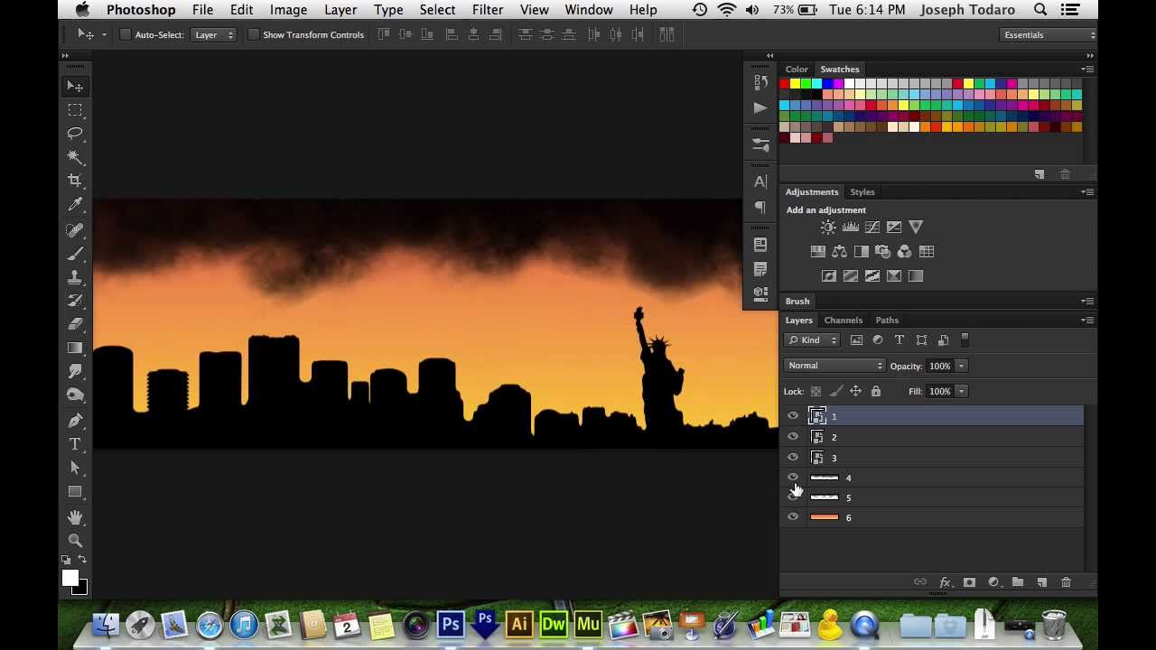The image size is (1156, 650).
Task: Open the Fill slider dropdown arrow
Action: tap(961, 391)
